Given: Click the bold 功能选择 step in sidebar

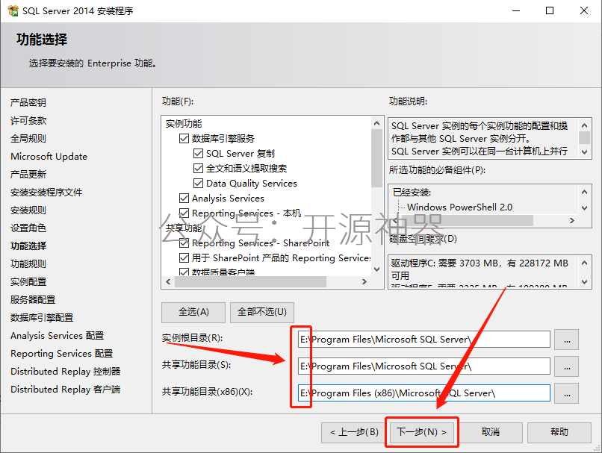Looking at the screenshot, I should pyautogui.click(x=28, y=246).
